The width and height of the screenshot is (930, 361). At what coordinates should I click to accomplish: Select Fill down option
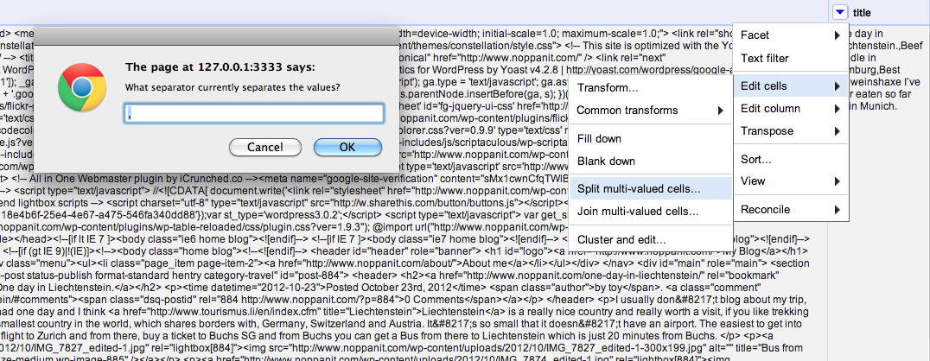(650, 139)
